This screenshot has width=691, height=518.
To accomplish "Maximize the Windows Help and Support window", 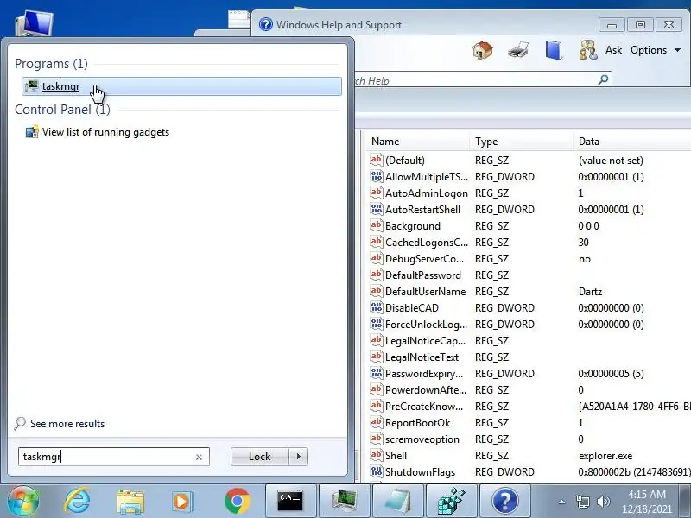I will pos(640,25).
